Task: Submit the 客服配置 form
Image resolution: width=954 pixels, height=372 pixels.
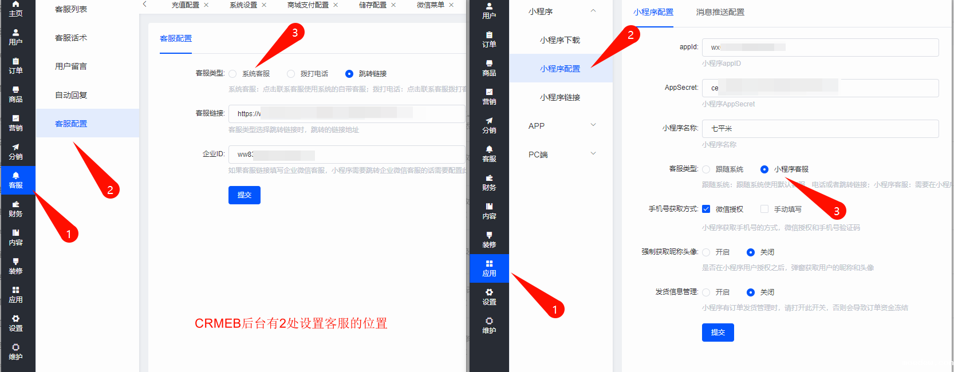Action: 245,195
